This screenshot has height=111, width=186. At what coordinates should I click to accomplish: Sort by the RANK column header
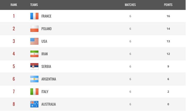pos(14,5)
